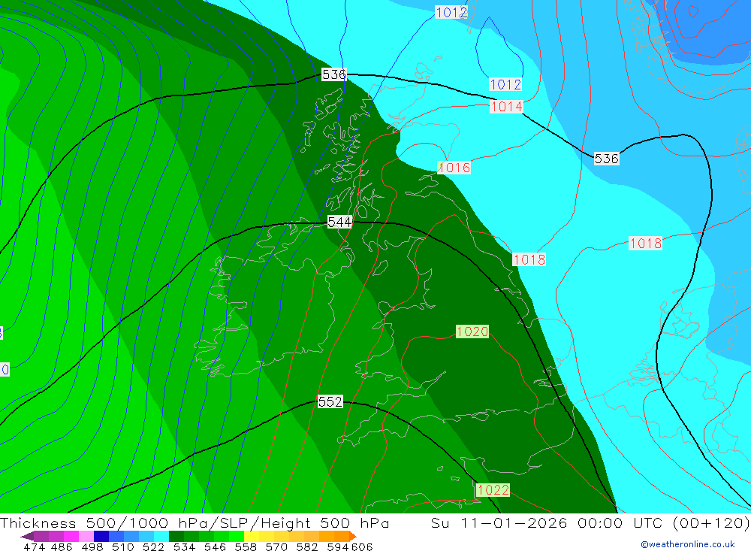Select the 1018 label nearest the looping 536 contour
The width and height of the screenshot is (751, 551).
click(x=646, y=243)
